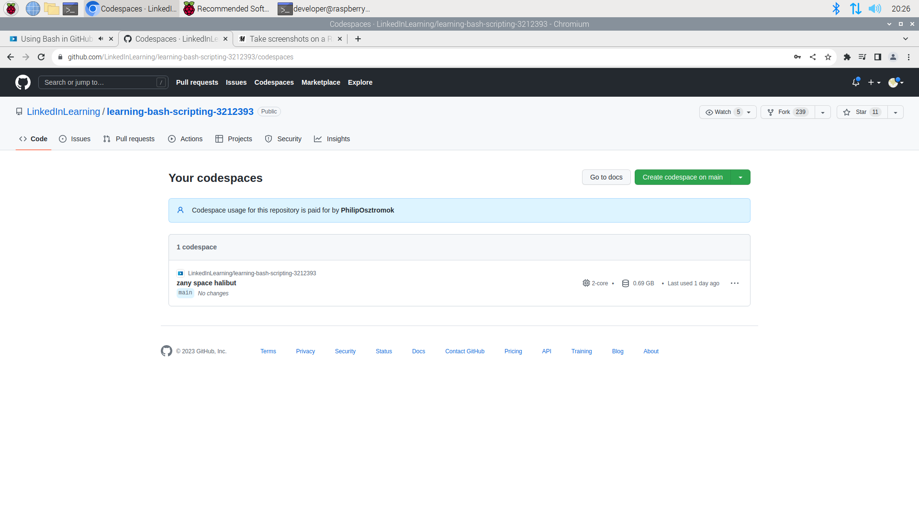Bookmark this page with the star icon
The width and height of the screenshot is (919, 517).
(x=828, y=57)
